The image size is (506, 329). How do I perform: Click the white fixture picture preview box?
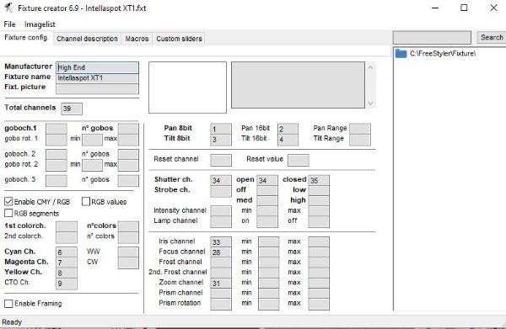[187, 88]
